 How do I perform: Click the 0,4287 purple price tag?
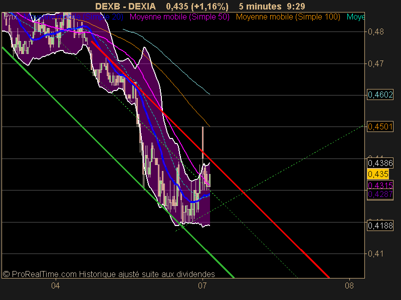click(380, 194)
